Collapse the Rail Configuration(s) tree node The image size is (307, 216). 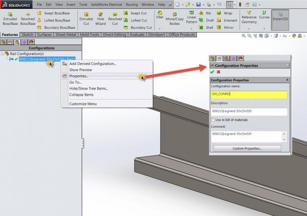pyautogui.click(x=2, y=54)
